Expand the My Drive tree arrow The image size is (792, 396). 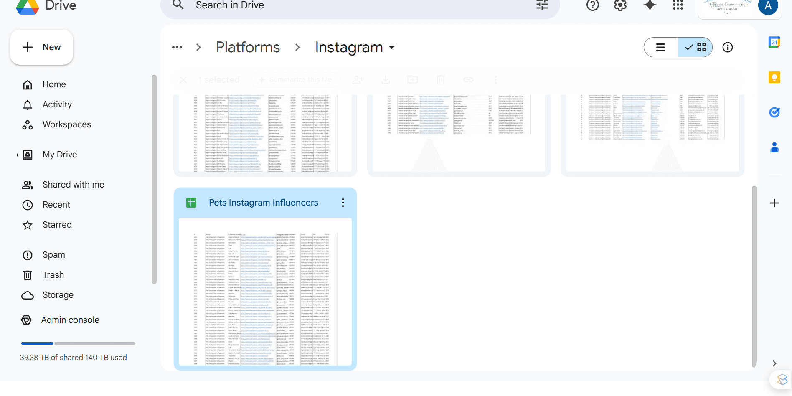coord(17,155)
